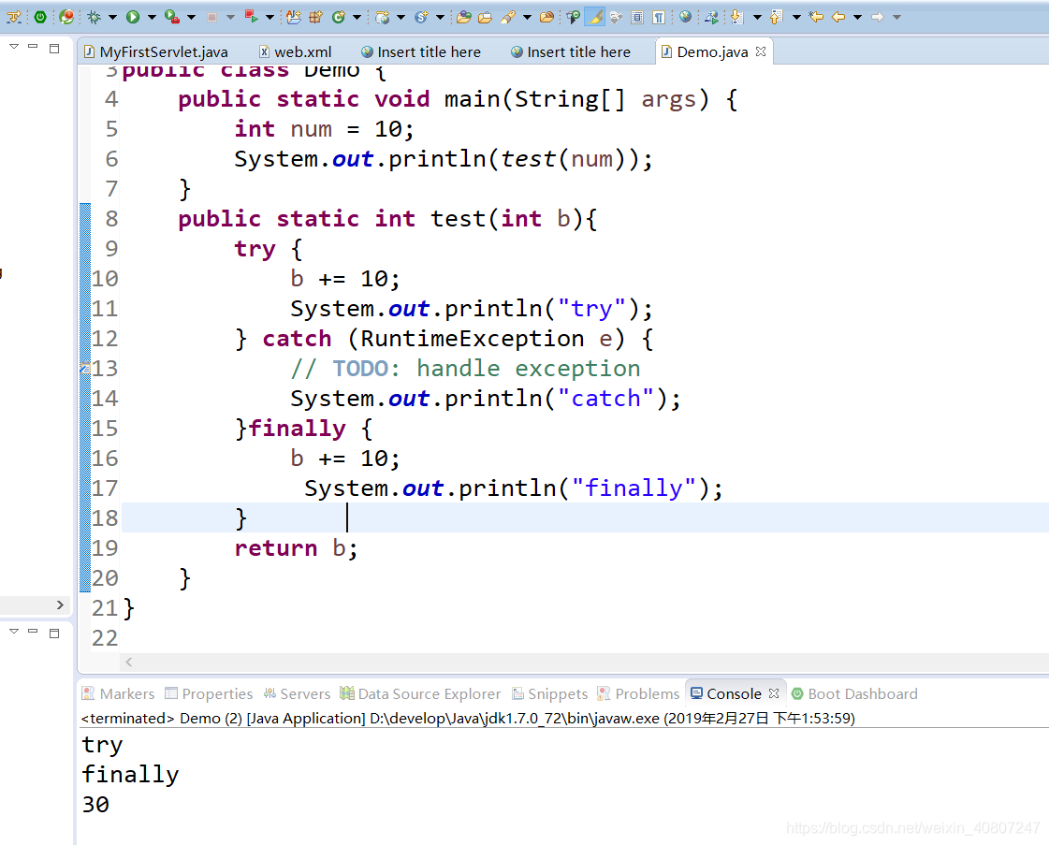The width and height of the screenshot is (1049, 845).
Task: Select the Debug tool in the toolbar
Action: click(94, 16)
